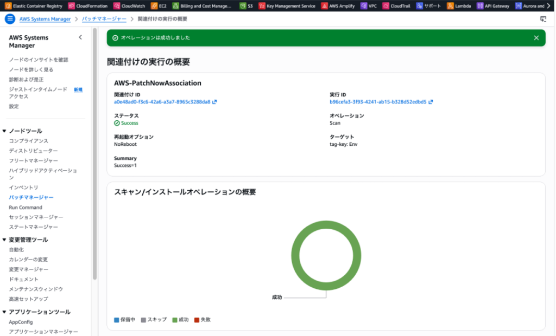556x336 pixels.
Task: Open the AWS Amplify icon
Action: (324, 5)
